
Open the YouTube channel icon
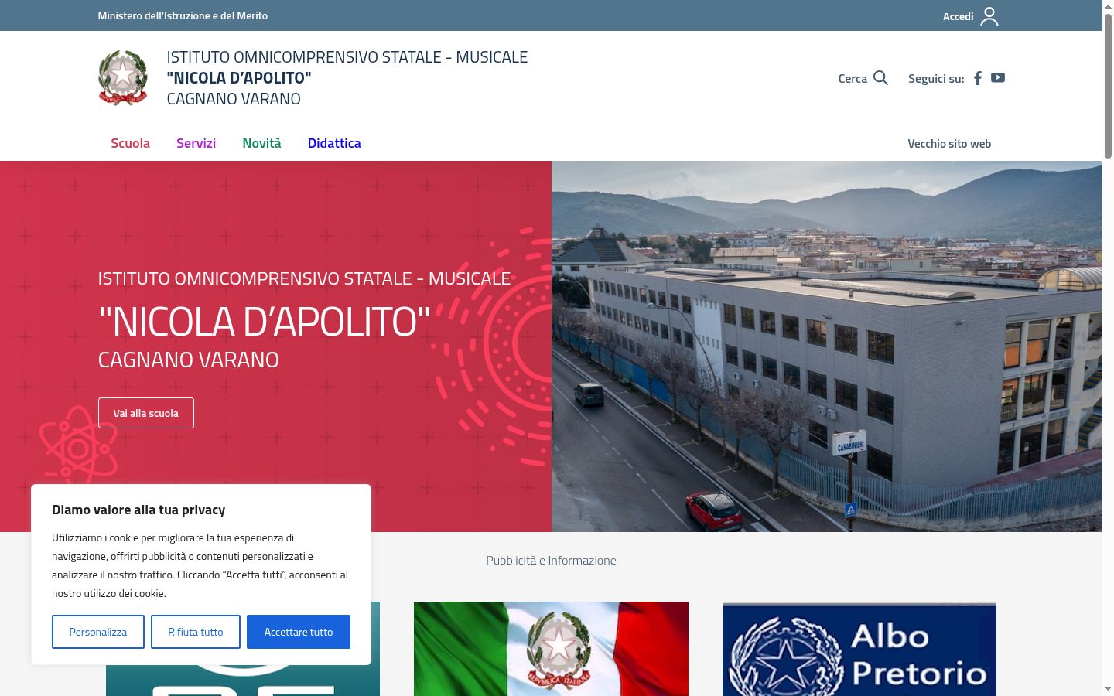point(998,77)
